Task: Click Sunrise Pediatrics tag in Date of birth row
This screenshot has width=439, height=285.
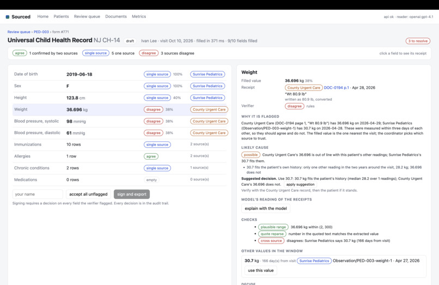Action: click(x=208, y=74)
